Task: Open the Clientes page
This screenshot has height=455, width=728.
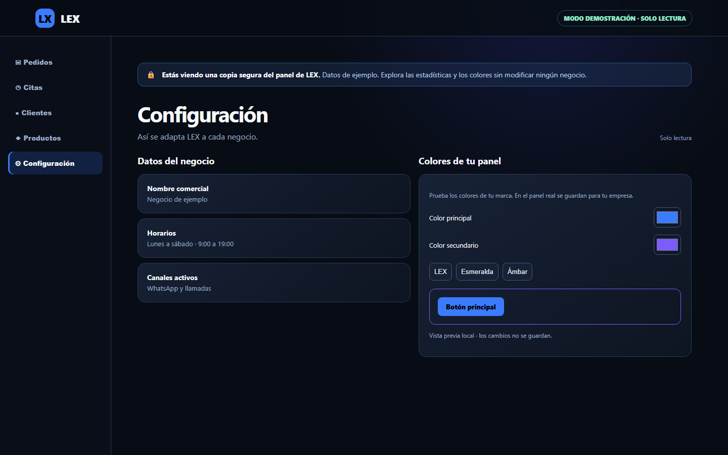Action: (x=56, y=113)
